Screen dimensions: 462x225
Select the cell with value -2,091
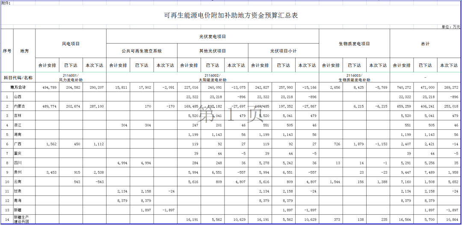pyautogui.click(x=165, y=88)
